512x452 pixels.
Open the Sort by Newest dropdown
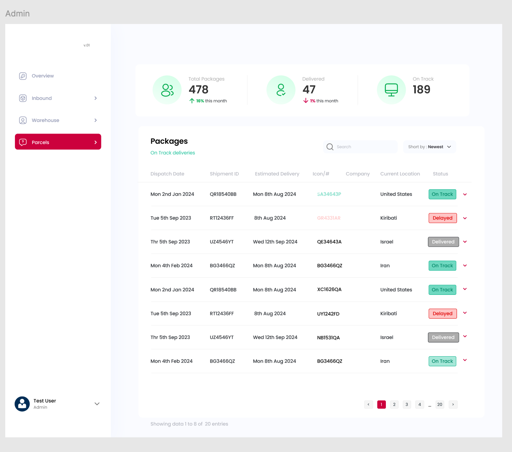click(x=429, y=147)
